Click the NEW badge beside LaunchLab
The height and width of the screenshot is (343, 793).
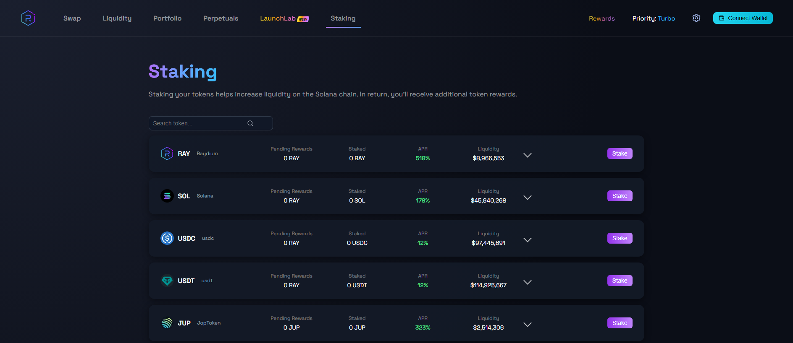click(303, 19)
